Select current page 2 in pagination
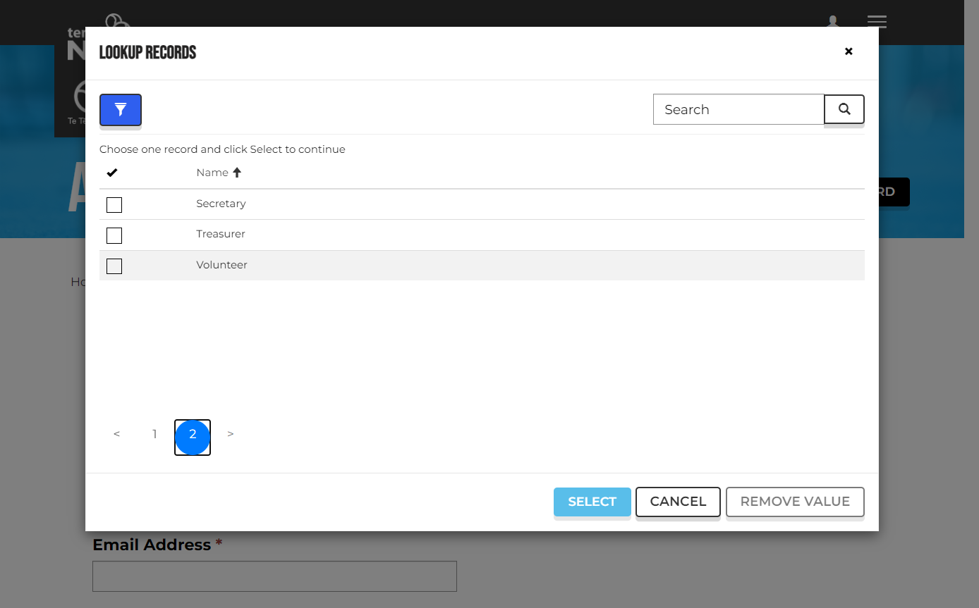Viewport: 979px width, 608px height. (x=193, y=438)
